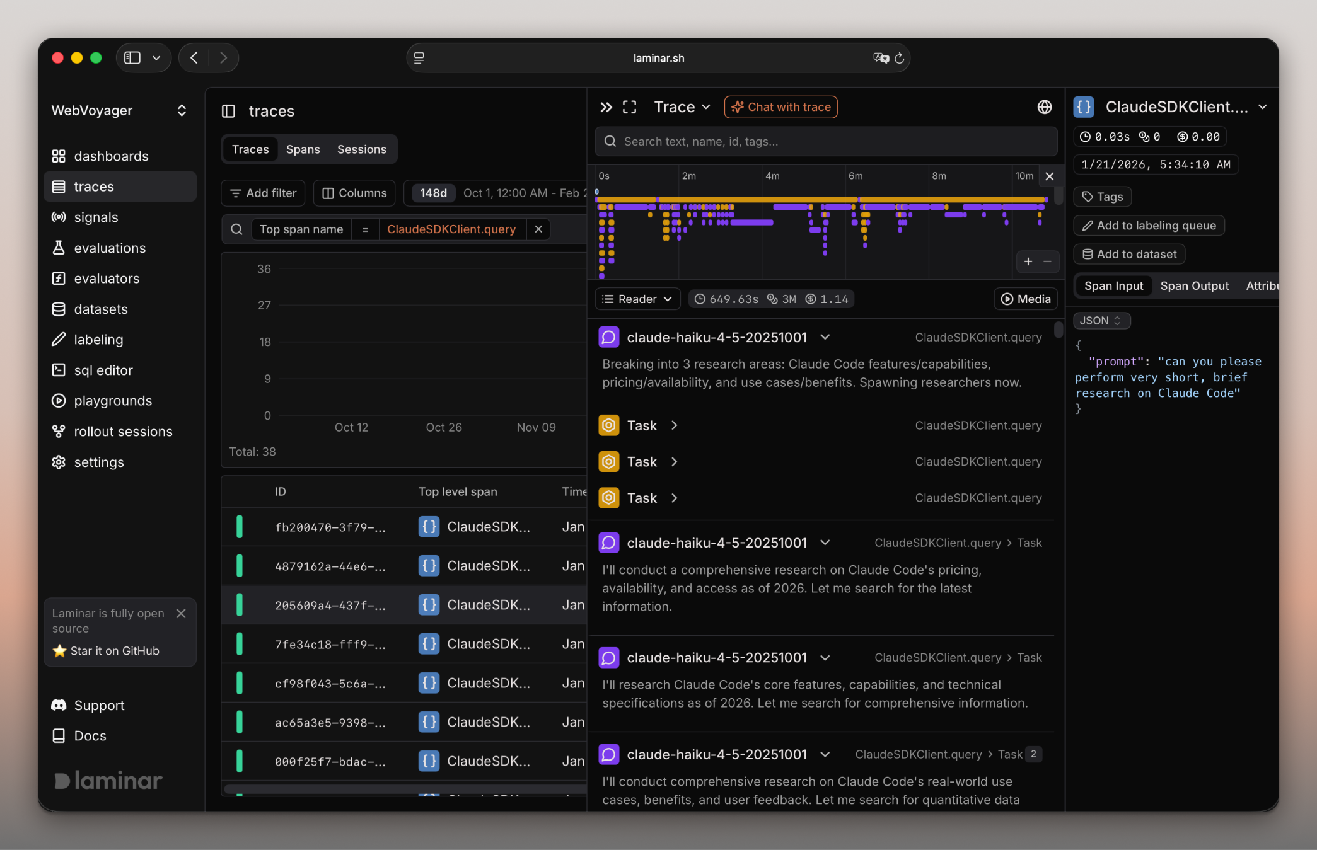Click the globe share icon
The image size is (1317, 850).
pyautogui.click(x=1044, y=107)
